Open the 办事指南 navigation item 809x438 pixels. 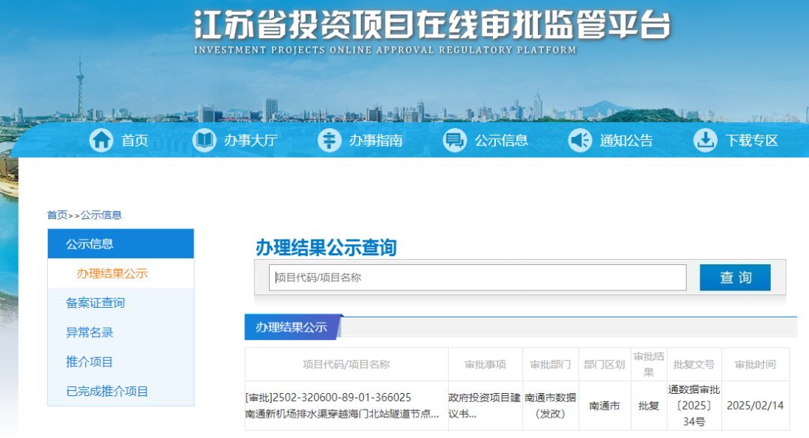376,140
